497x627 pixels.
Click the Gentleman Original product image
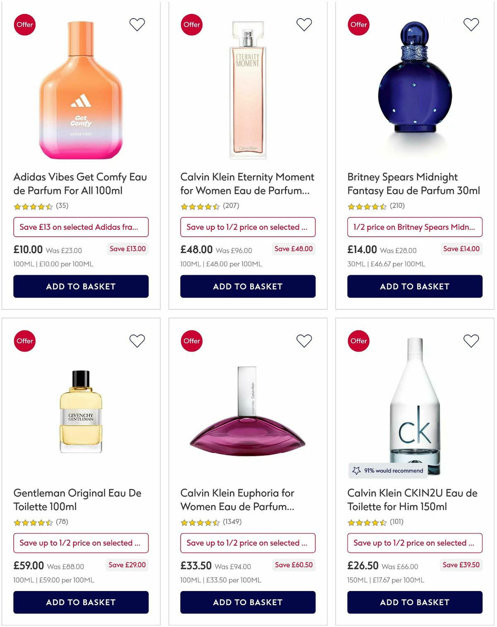[x=81, y=414]
